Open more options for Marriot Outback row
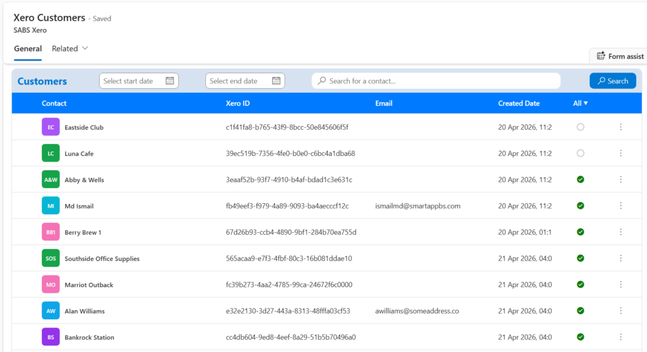Screen dimensions: 647x352 (x=620, y=285)
